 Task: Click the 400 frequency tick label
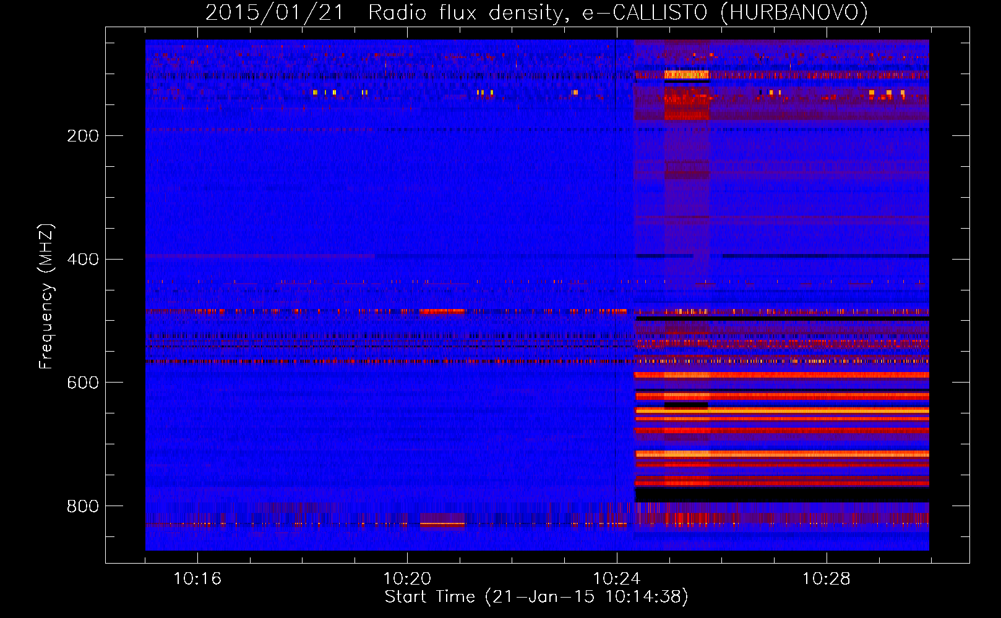click(83, 260)
